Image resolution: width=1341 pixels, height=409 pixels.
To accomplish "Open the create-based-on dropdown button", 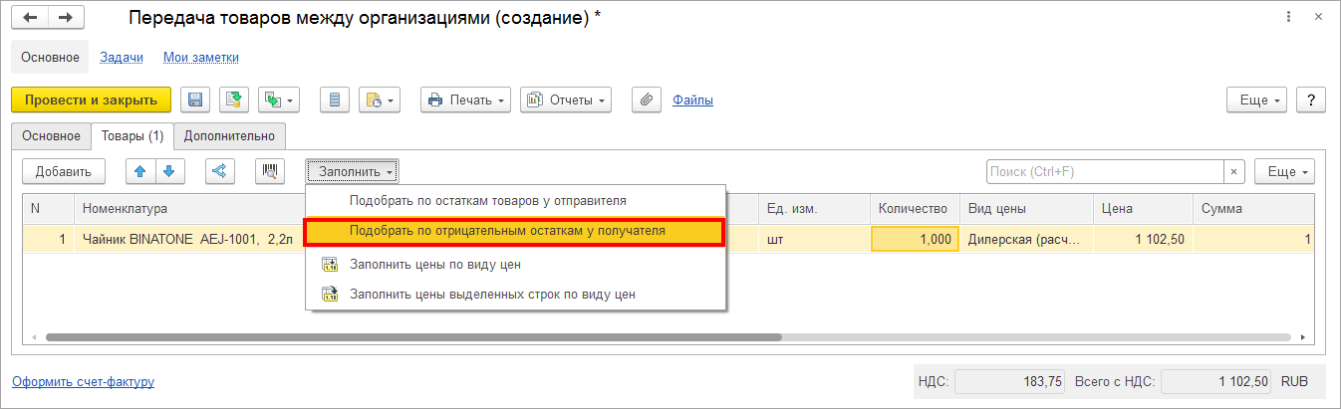I will 279,100.
